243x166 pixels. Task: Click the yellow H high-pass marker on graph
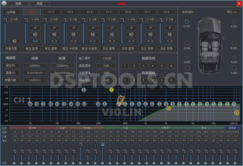(169, 108)
